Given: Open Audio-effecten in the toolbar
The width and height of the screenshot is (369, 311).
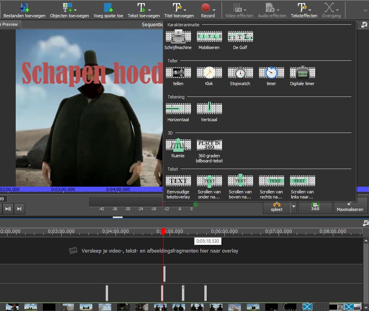Looking at the screenshot, I should [x=272, y=10].
